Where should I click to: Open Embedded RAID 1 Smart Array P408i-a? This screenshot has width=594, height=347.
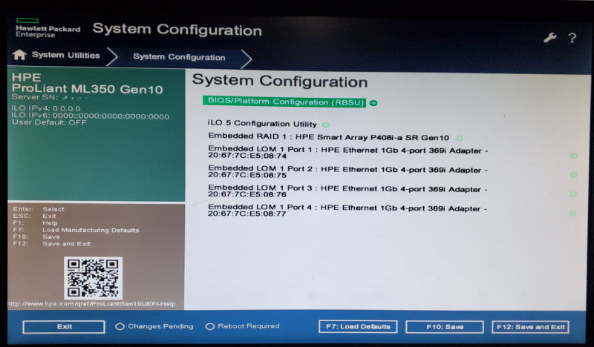[x=328, y=137]
